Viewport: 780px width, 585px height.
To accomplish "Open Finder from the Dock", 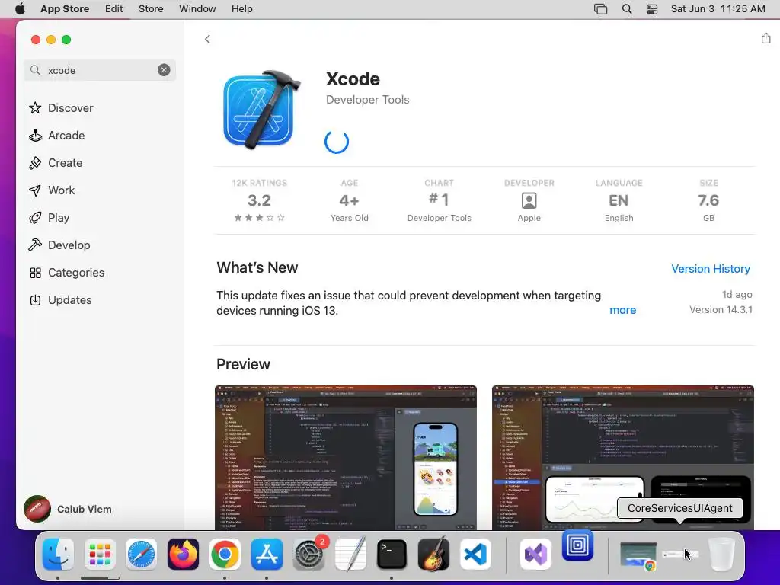I will 58,555.
